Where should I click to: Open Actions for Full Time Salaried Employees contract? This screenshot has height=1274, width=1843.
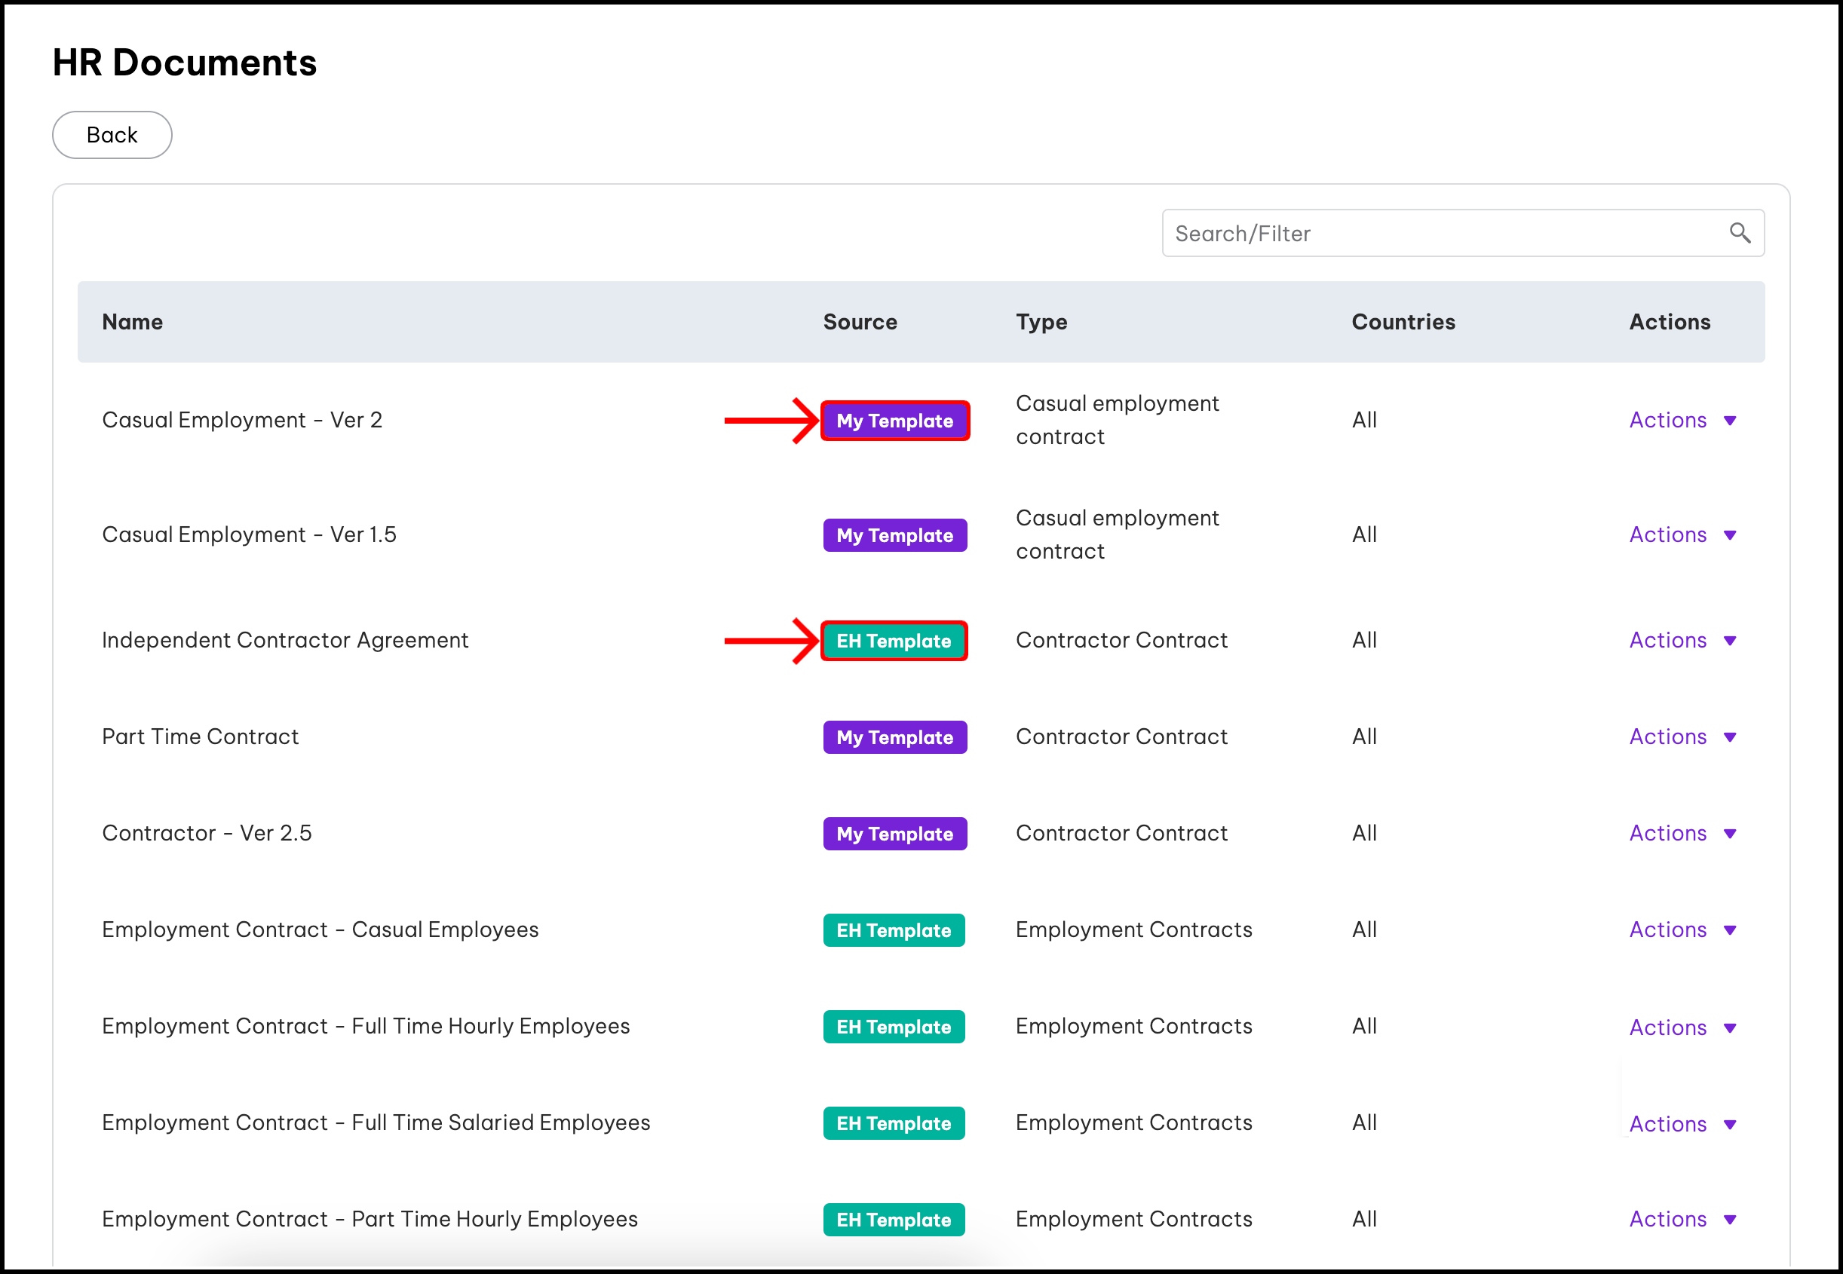coord(1682,1124)
